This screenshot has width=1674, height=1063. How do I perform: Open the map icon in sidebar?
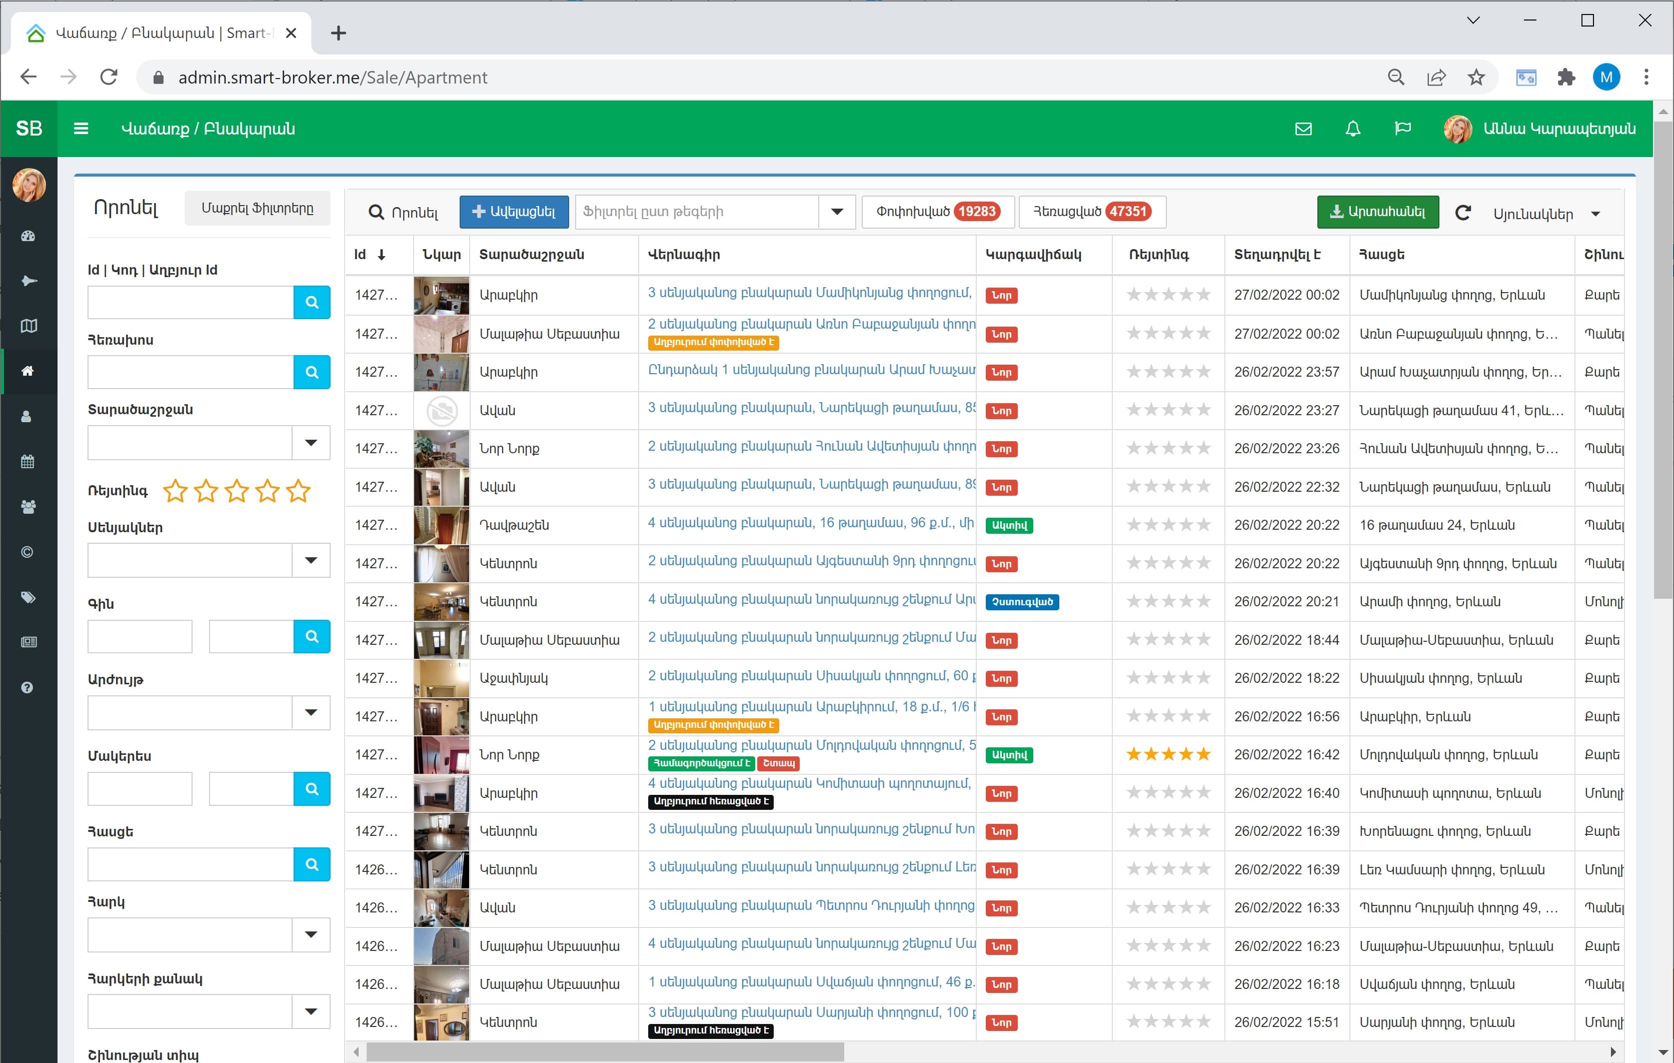click(29, 326)
